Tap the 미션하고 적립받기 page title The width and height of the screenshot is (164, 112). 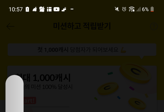(x=82, y=26)
